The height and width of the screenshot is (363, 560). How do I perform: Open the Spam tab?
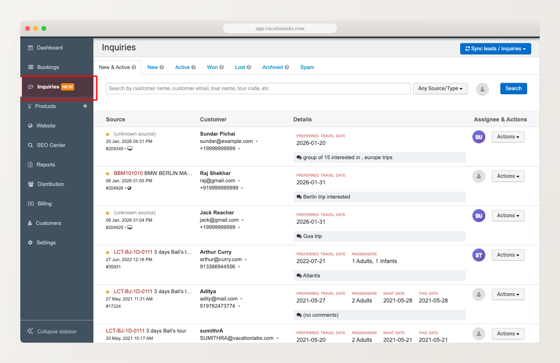[x=307, y=67]
